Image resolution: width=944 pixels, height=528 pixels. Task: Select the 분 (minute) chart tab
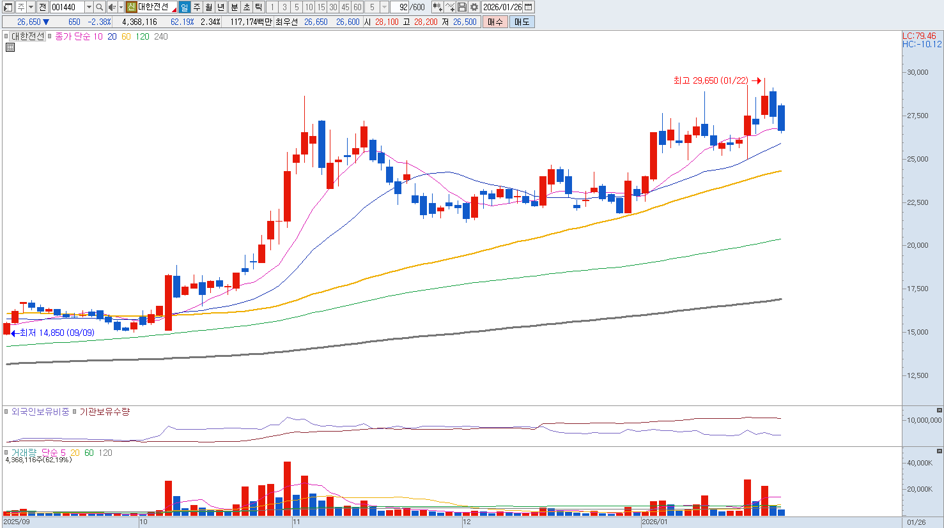click(x=234, y=7)
